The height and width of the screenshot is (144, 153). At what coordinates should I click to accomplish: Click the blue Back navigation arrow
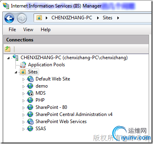[9, 18]
